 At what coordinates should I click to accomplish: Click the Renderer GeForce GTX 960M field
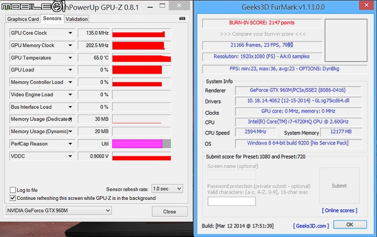(298, 91)
